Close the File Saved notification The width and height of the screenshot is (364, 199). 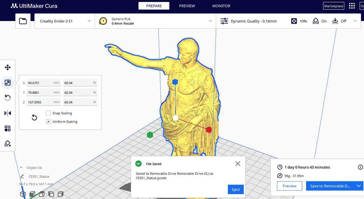[238, 163]
